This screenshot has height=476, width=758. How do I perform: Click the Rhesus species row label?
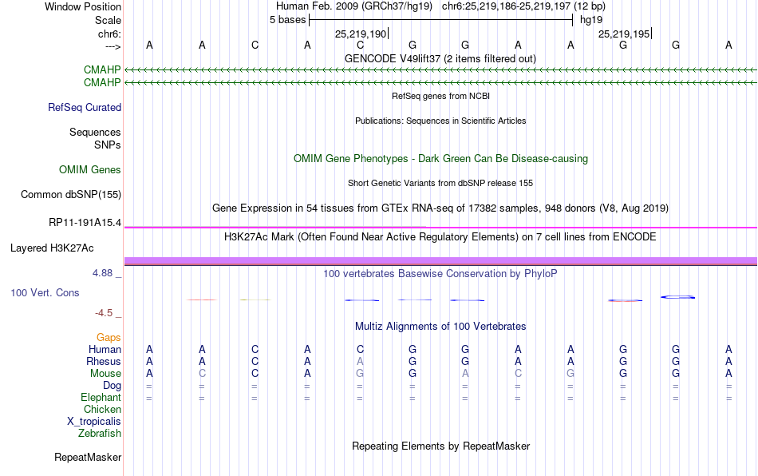point(104,361)
